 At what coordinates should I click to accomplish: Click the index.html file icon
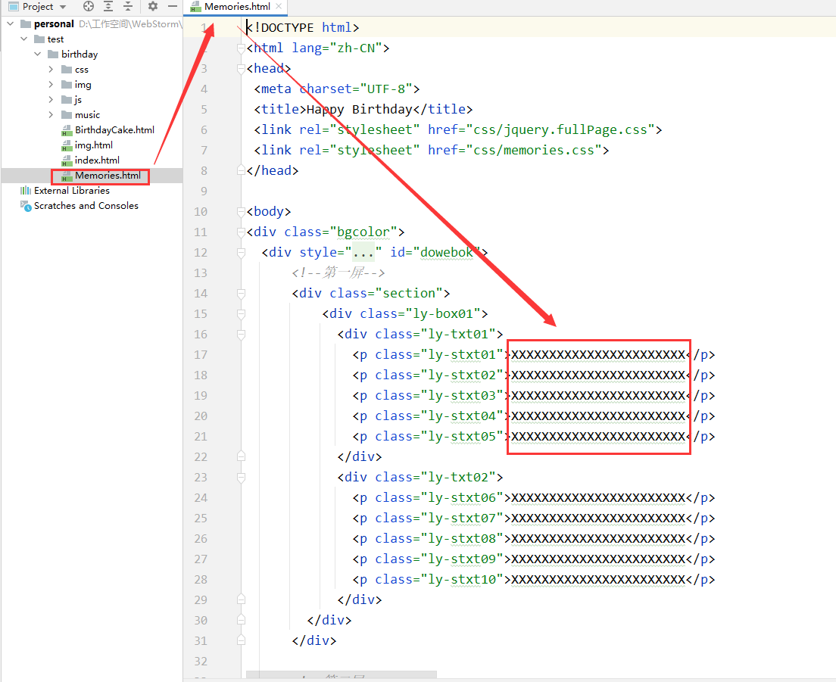[x=67, y=160]
